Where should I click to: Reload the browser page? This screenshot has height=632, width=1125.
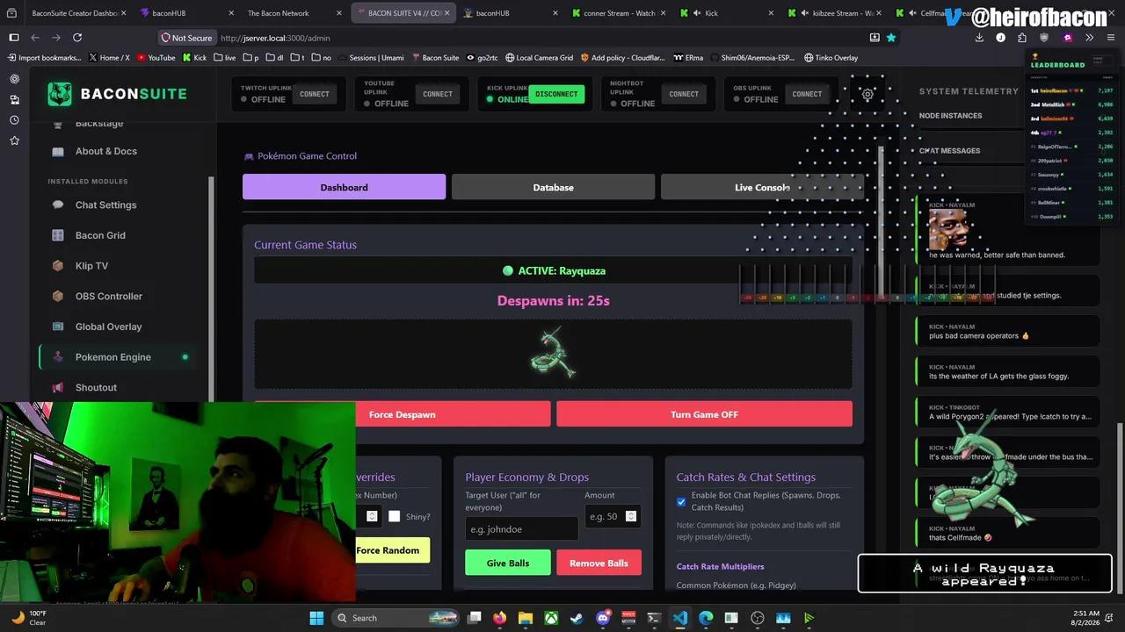[77, 38]
